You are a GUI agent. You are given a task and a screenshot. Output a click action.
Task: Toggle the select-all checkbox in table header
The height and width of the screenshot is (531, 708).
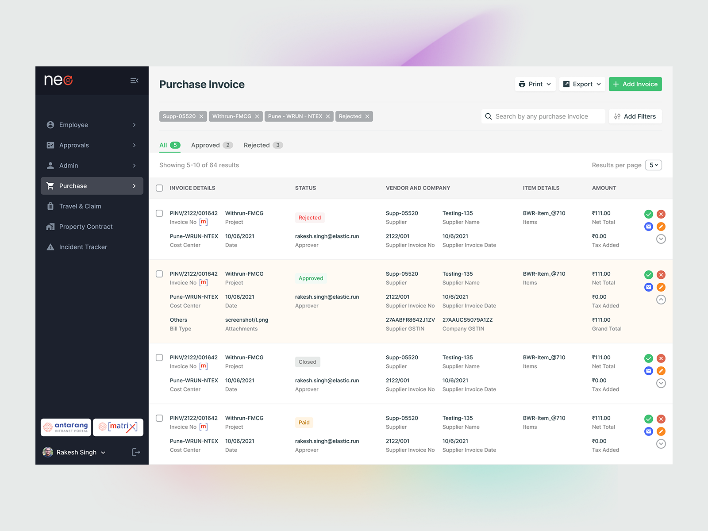coord(159,188)
